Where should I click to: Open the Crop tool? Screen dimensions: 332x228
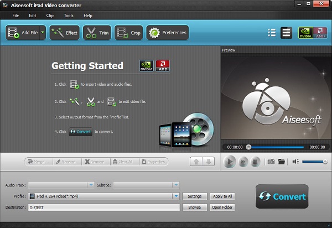point(128,33)
